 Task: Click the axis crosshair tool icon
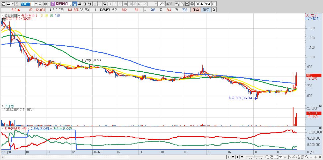coord(281,157)
